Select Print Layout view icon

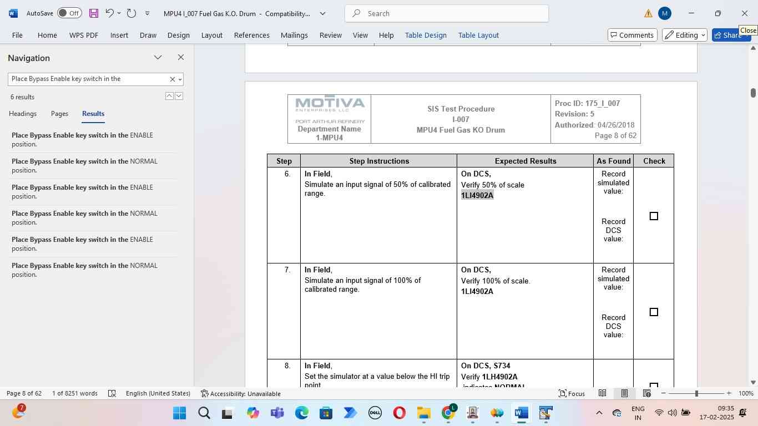point(624,393)
